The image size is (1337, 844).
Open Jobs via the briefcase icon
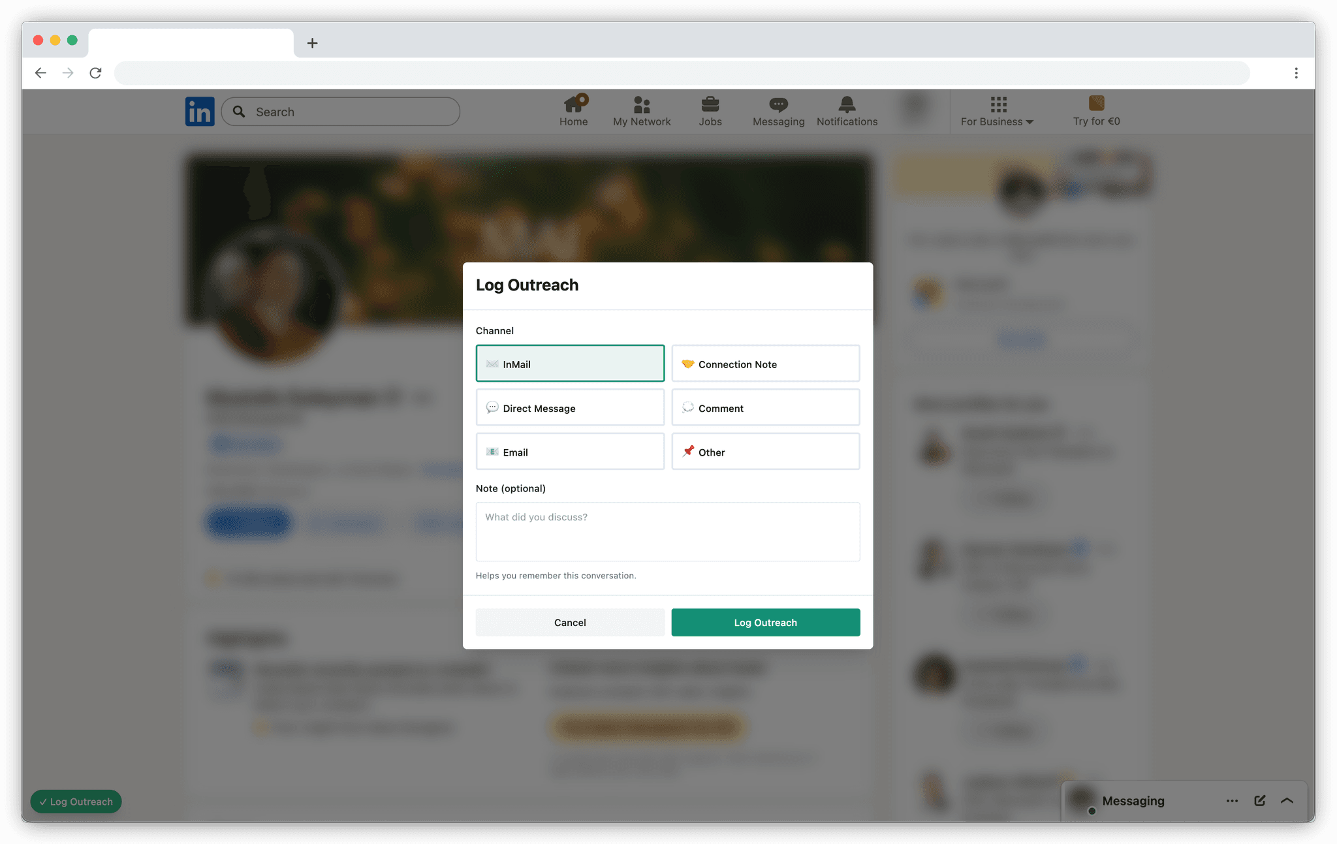pyautogui.click(x=710, y=110)
